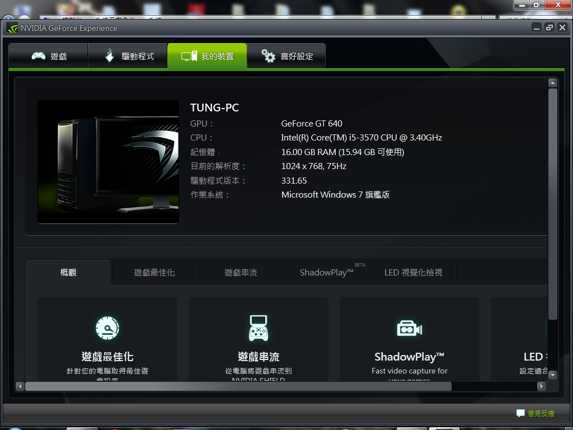Click the driver version 331.65 value

click(294, 181)
